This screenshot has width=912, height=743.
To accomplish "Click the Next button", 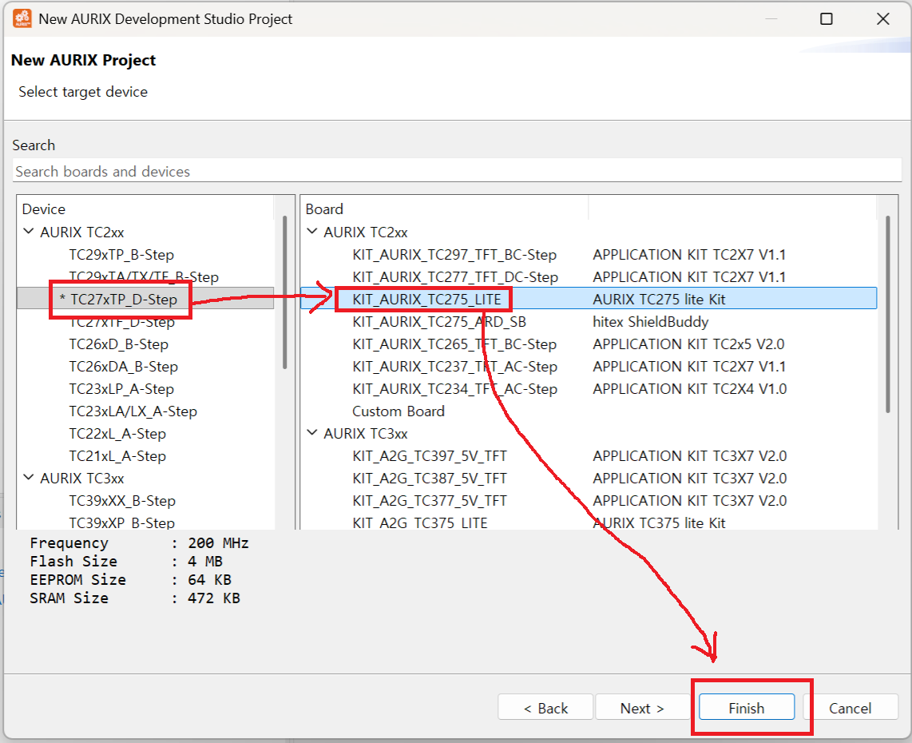I will click(642, 708).
